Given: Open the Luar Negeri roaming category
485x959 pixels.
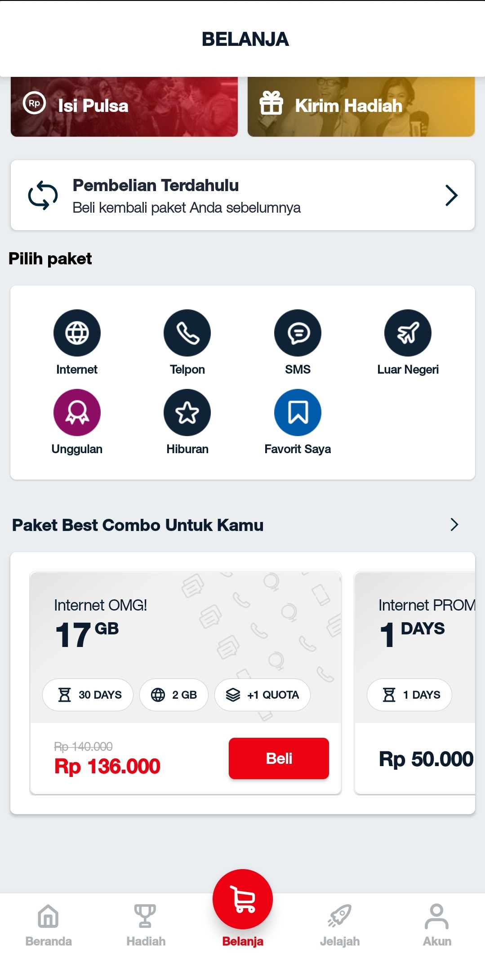Looking at the screenshot, I should click(x=408, y=333).
